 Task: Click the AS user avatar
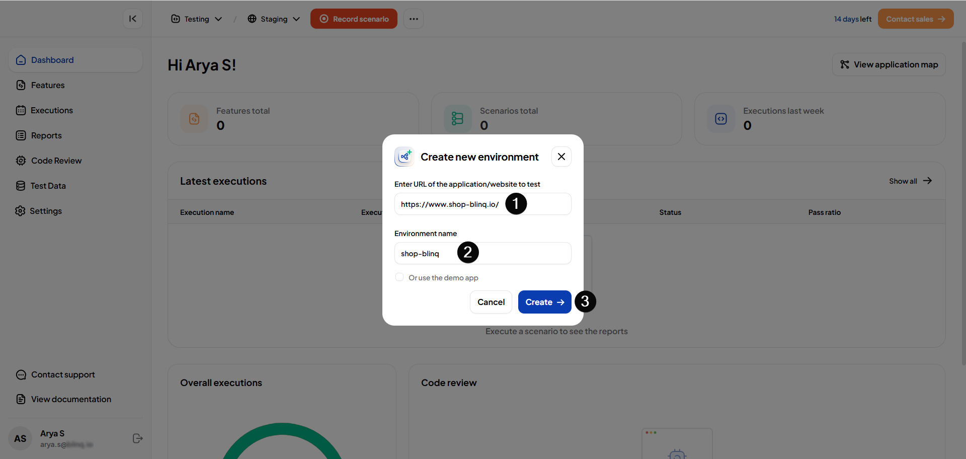click(20, 438)
